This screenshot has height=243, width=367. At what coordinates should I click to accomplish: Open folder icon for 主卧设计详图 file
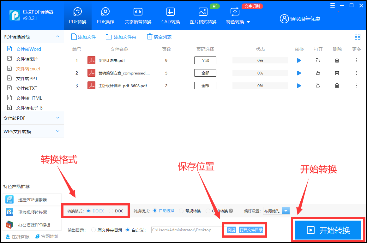318,86
